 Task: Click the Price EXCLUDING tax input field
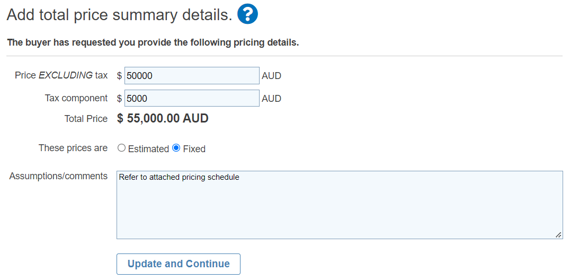[192, 76]
